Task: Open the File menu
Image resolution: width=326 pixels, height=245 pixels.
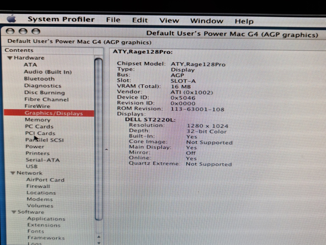Action: pyautogui.click(x=113, y=20)
